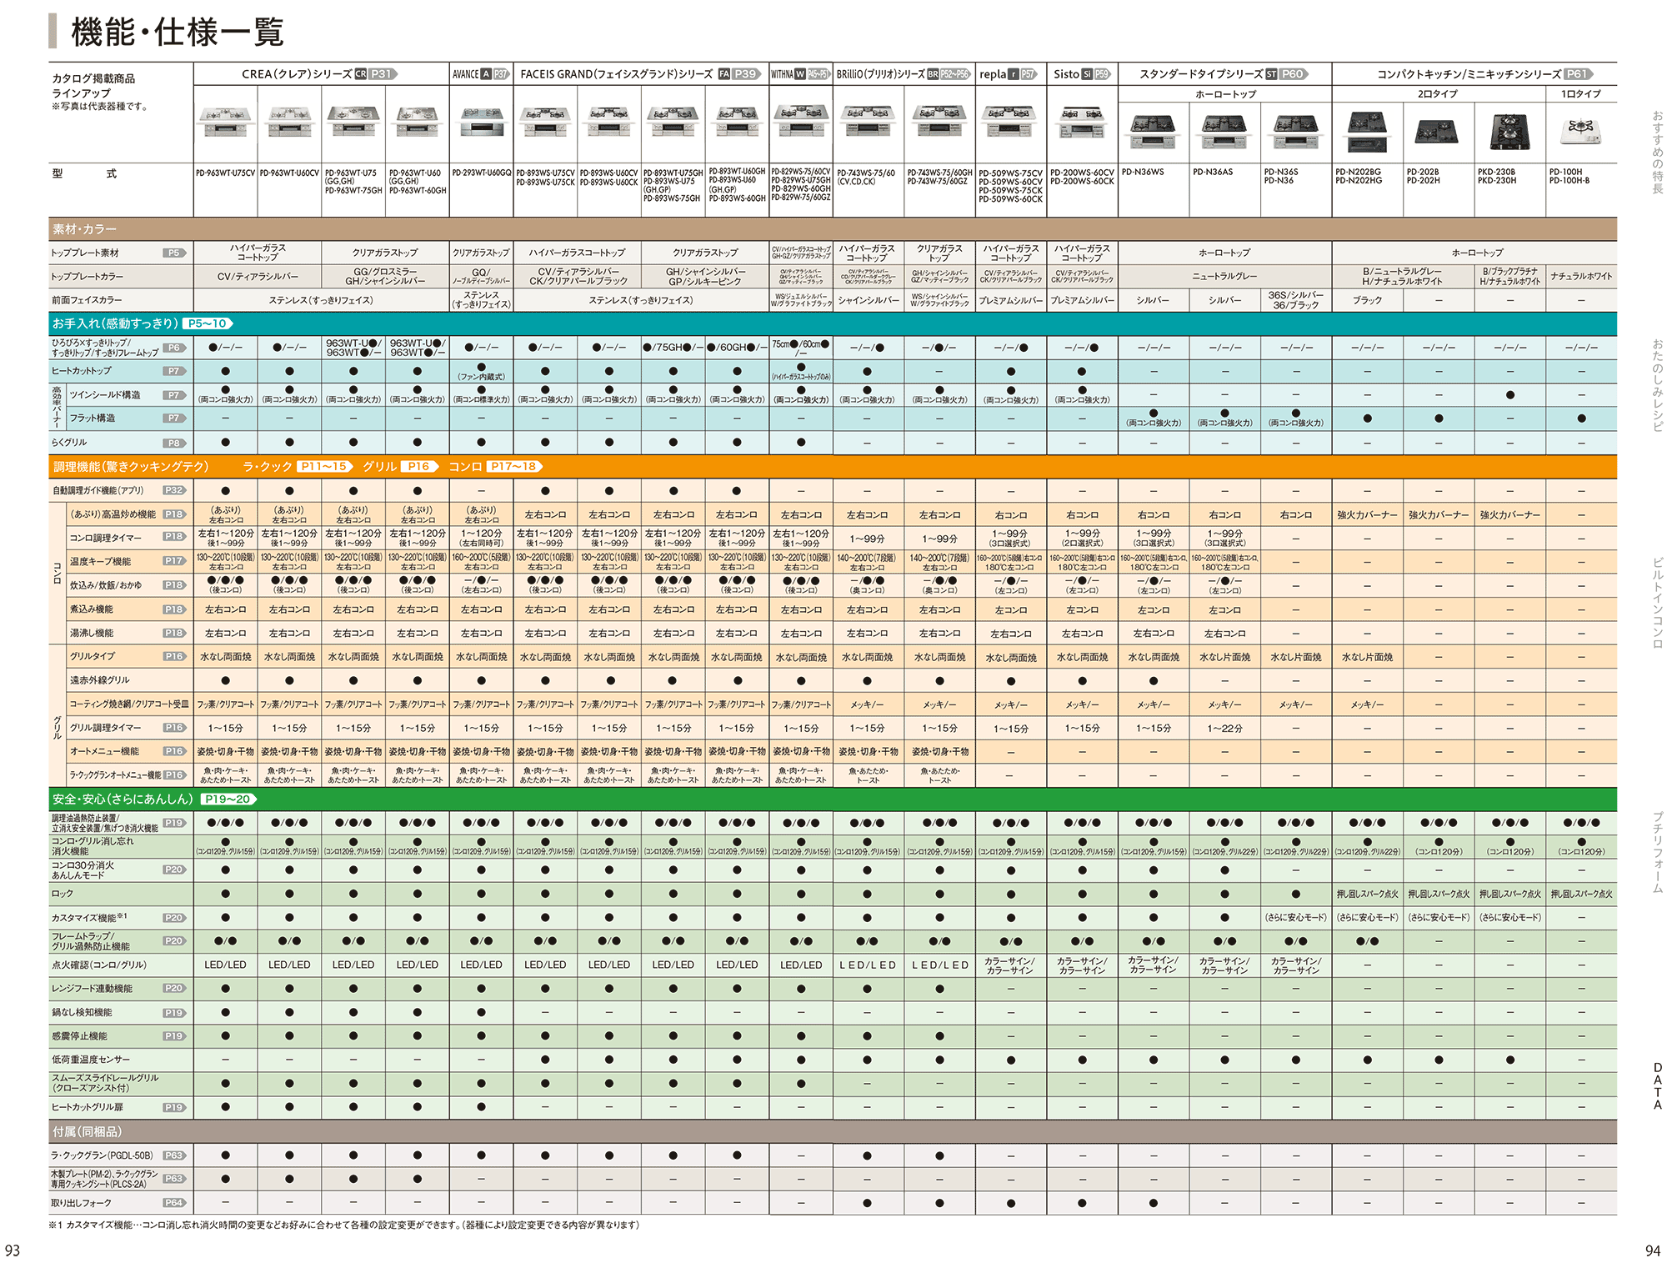
Task: Click the カタログ掲載商品 ラインアップ label
Action: pos(93,85)
